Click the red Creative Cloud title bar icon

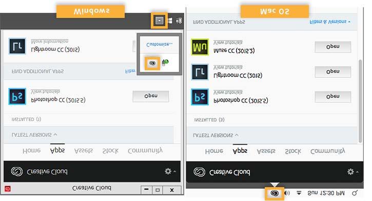coord(8,189)
